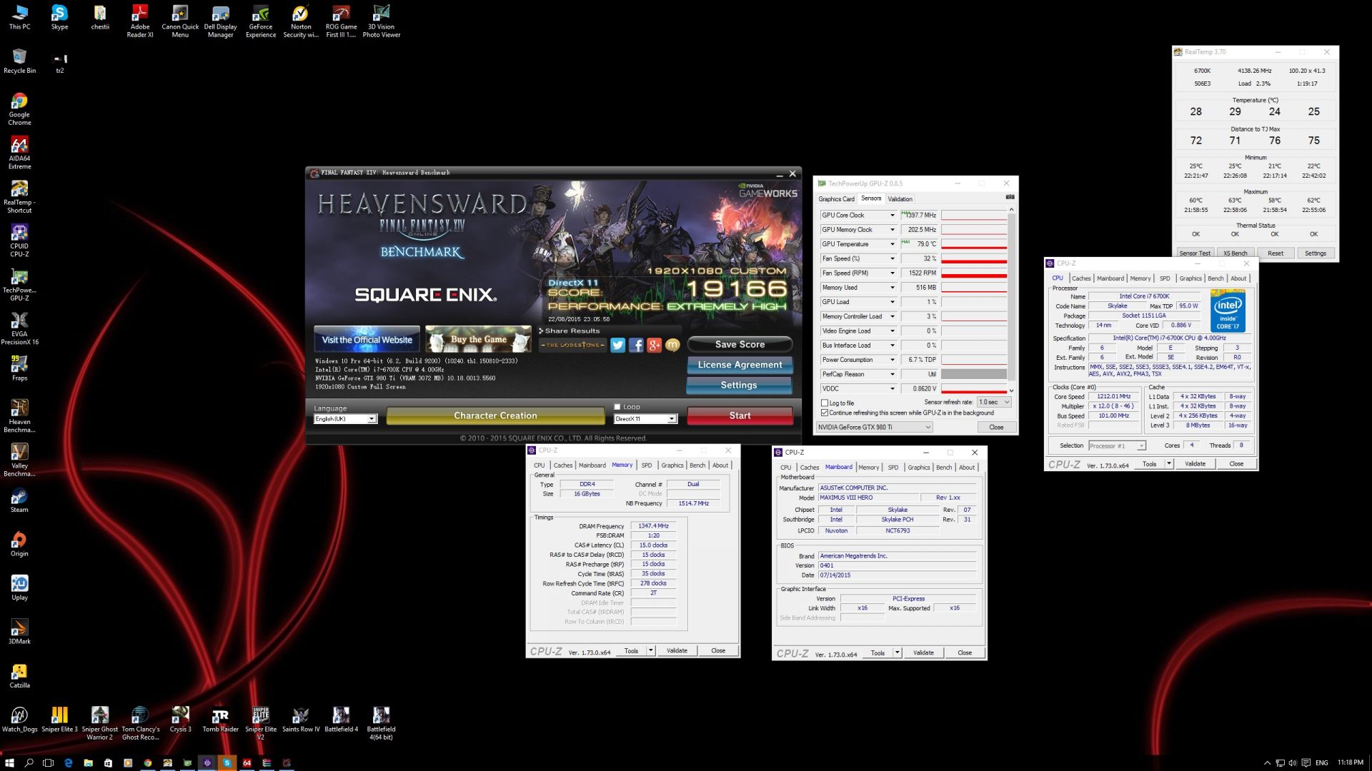Viewport: 1372px width, 771px height.
Task: Uncheck Continue refreshing in background option
Action: (825, 413)
